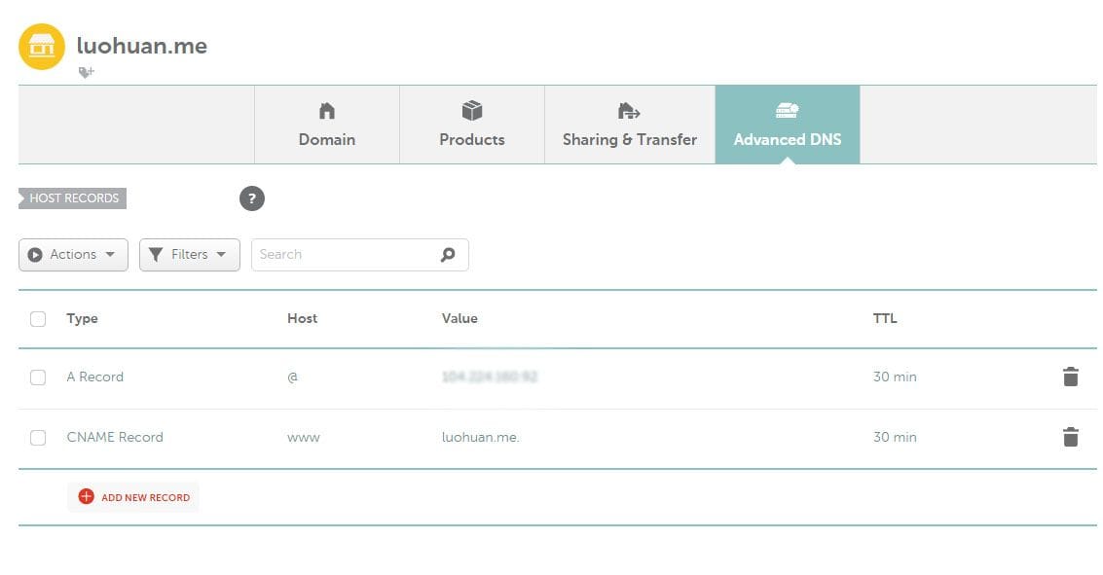
Task: Expand the Filters dropdown
Action: click(x=190, y=255)
